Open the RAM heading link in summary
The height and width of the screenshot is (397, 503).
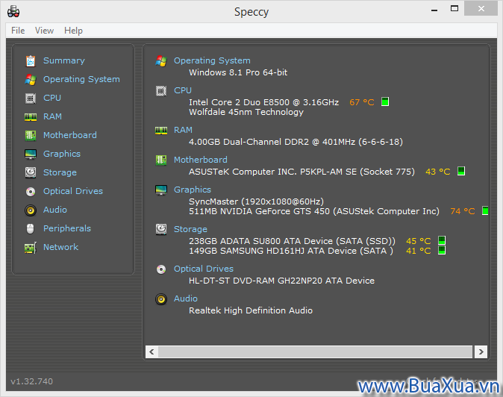pos(183,130)
